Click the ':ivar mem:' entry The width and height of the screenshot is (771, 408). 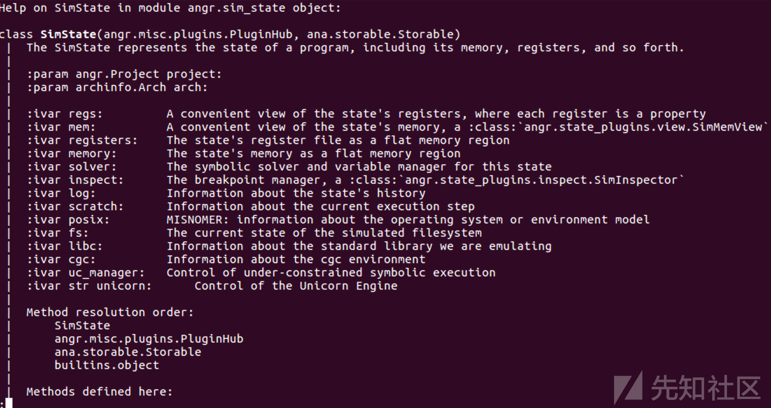pyautogui.click(x=61, y=127)
